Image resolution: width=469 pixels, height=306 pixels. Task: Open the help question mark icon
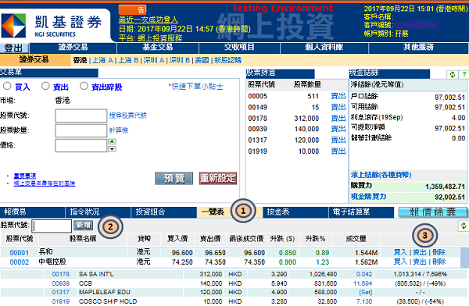tap(464, 74)
